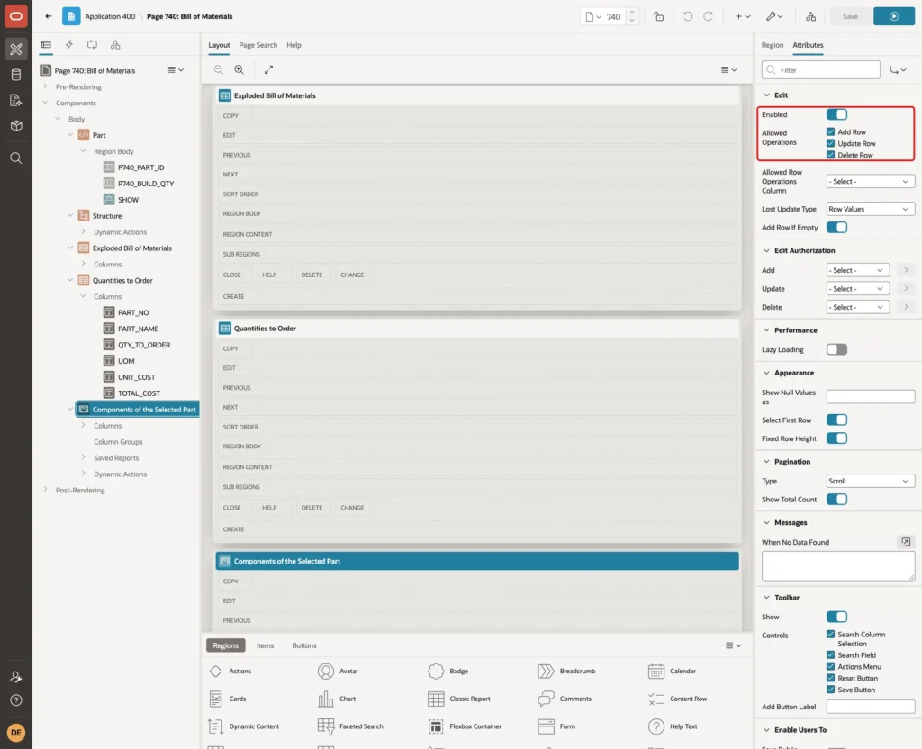Screen dimensions: 922x749
Task: Switch to the Page Search tab
Action: tap(258, 45)
